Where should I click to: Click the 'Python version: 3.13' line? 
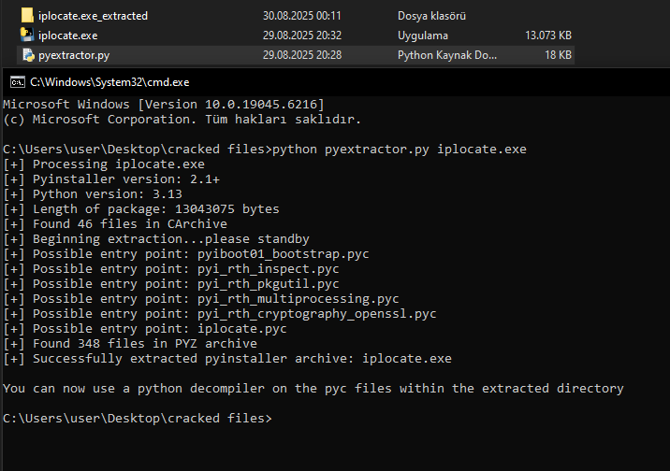(93, 194)
